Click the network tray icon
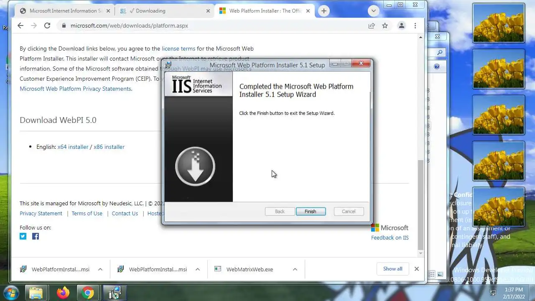 pyautogui.click(x=493, y=293)
